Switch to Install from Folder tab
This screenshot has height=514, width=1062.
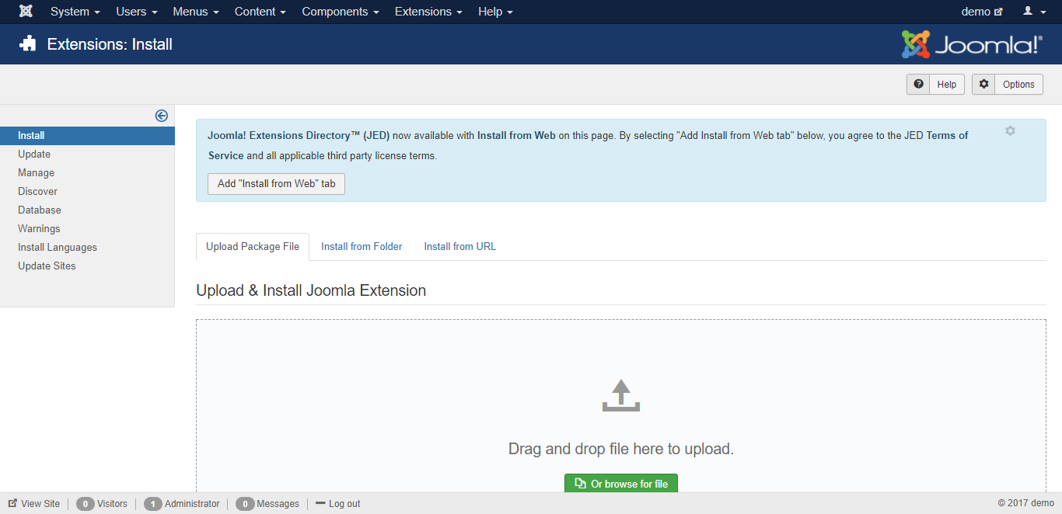coord(362,247)
